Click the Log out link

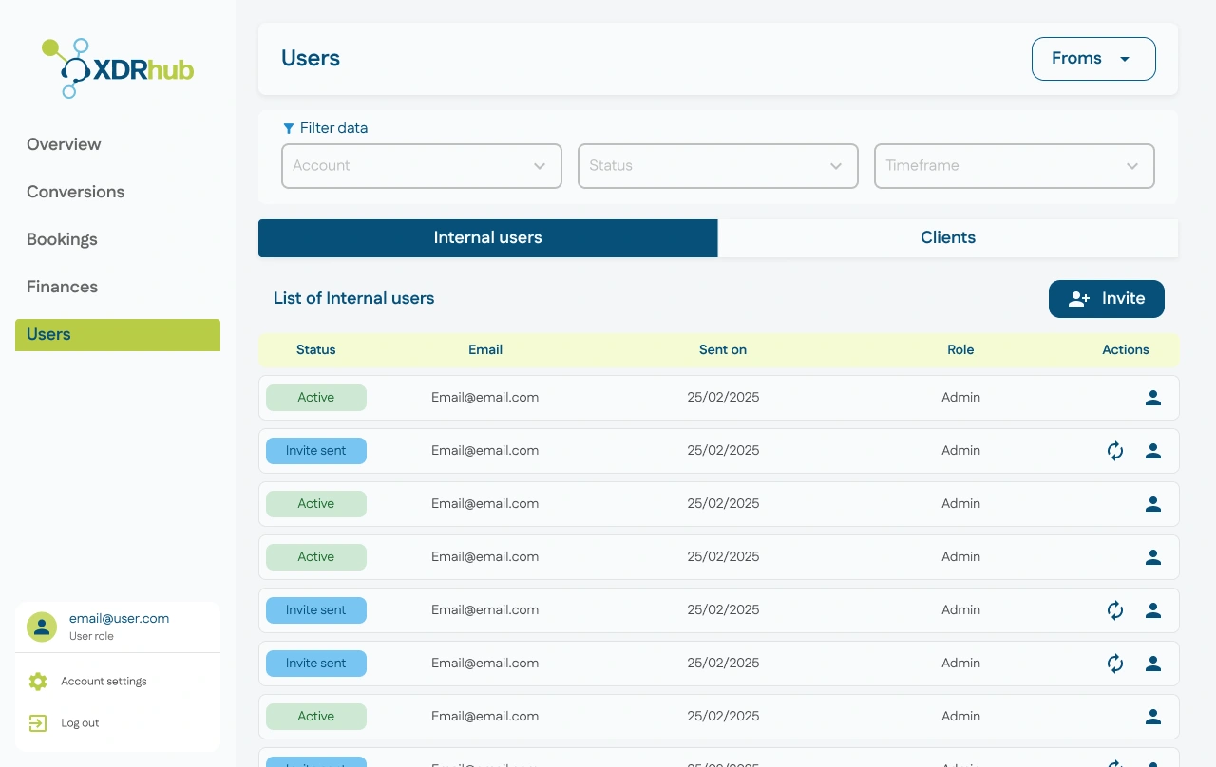pos(80,722)
